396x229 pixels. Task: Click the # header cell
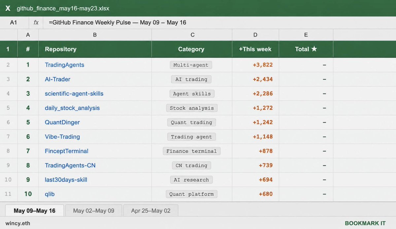coord(28,49)
